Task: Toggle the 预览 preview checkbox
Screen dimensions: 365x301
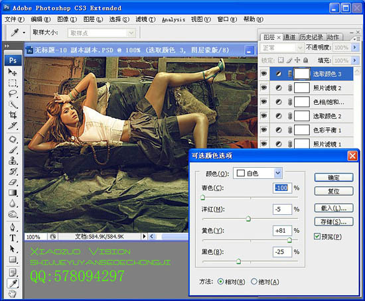Action: (317, 237)
